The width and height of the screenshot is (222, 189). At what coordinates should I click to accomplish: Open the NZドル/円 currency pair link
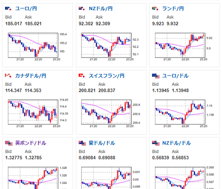tap(101, 8)
